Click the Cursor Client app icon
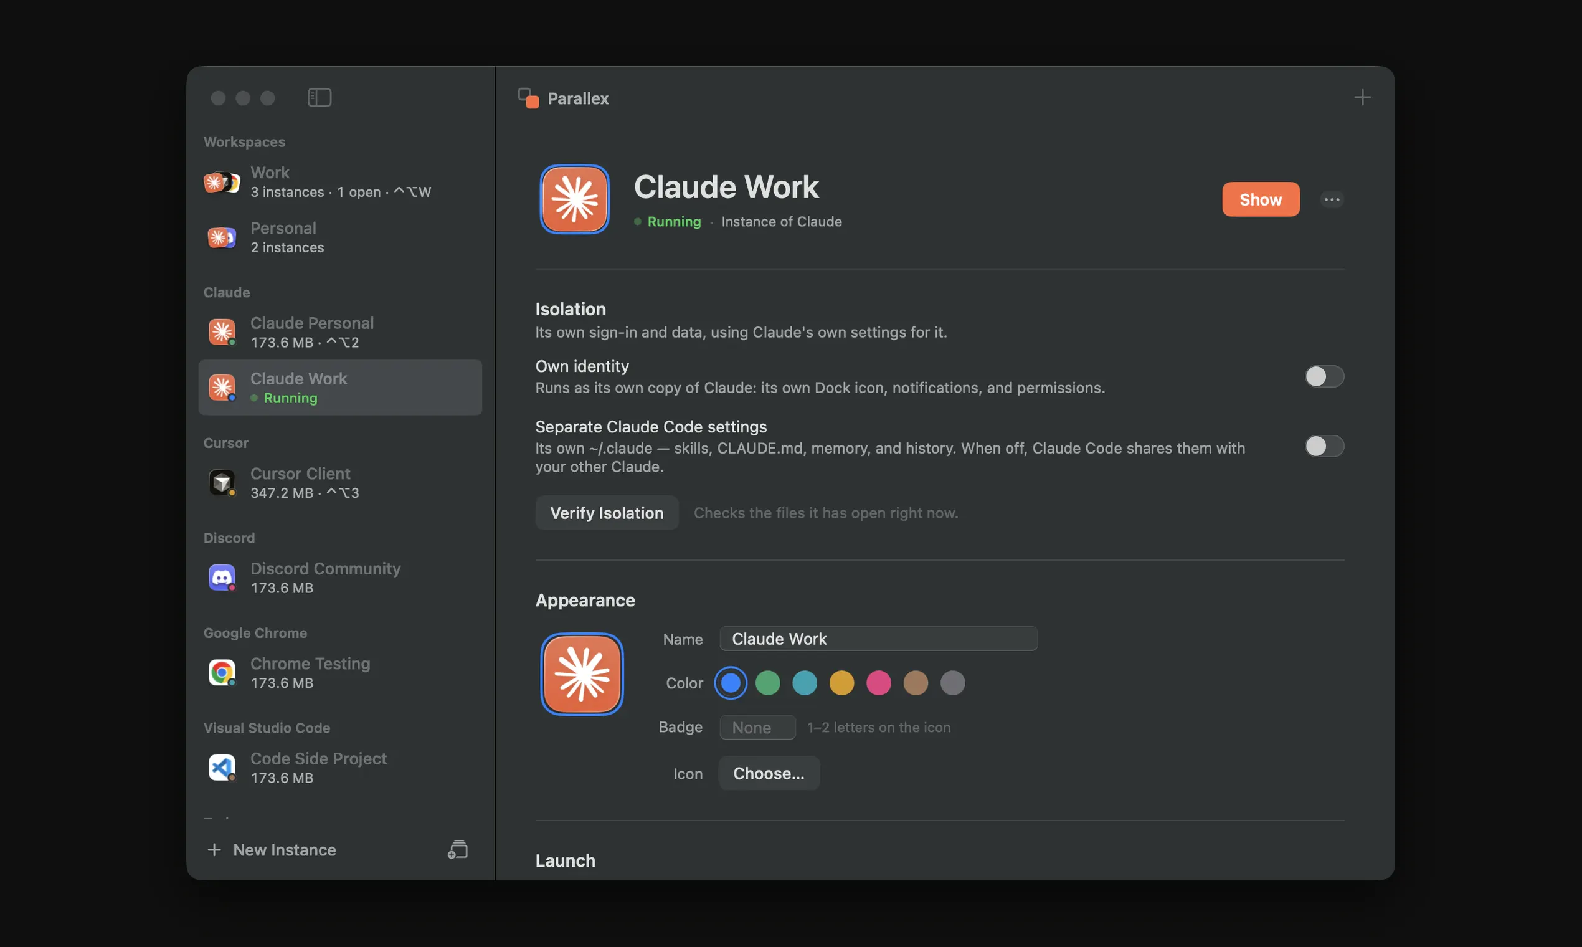This screenshot has height=947, width=1582. pos(221,482)
